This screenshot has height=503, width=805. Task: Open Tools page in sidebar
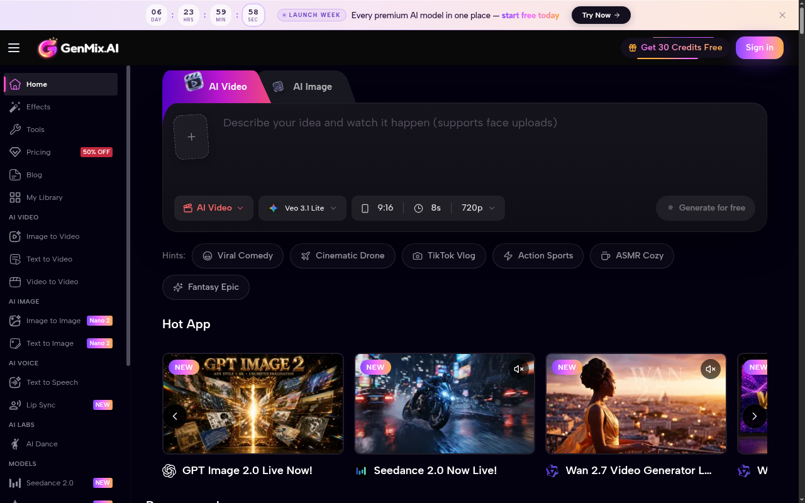pyautogui.click(x=60, y=130)
